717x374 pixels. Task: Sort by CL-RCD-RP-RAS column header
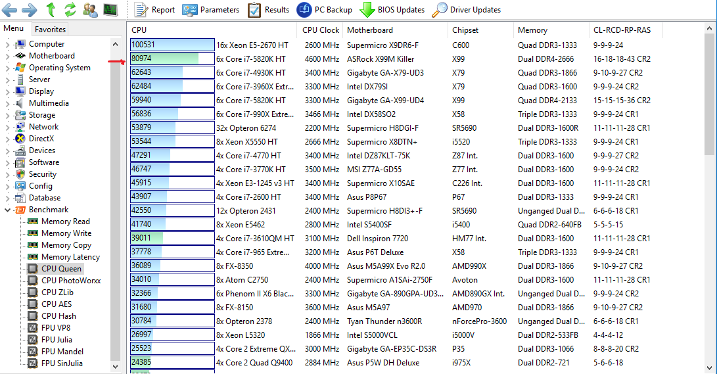[626, 30]
